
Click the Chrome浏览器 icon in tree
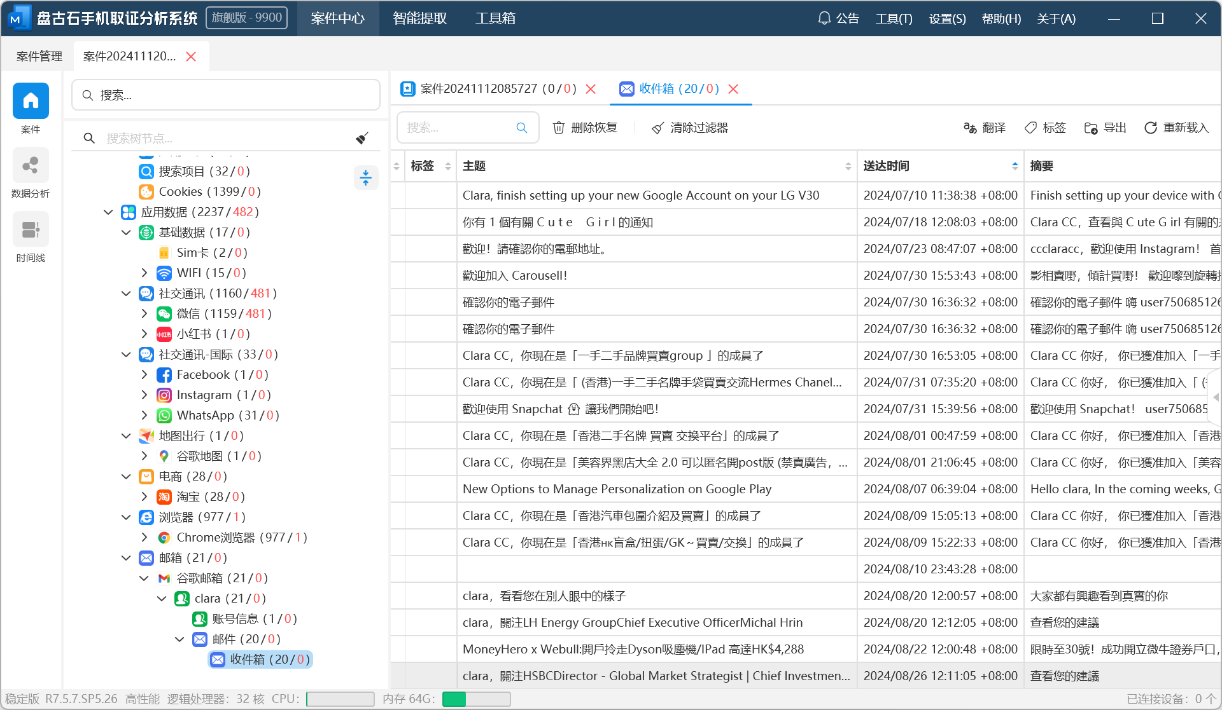point(164,537)
